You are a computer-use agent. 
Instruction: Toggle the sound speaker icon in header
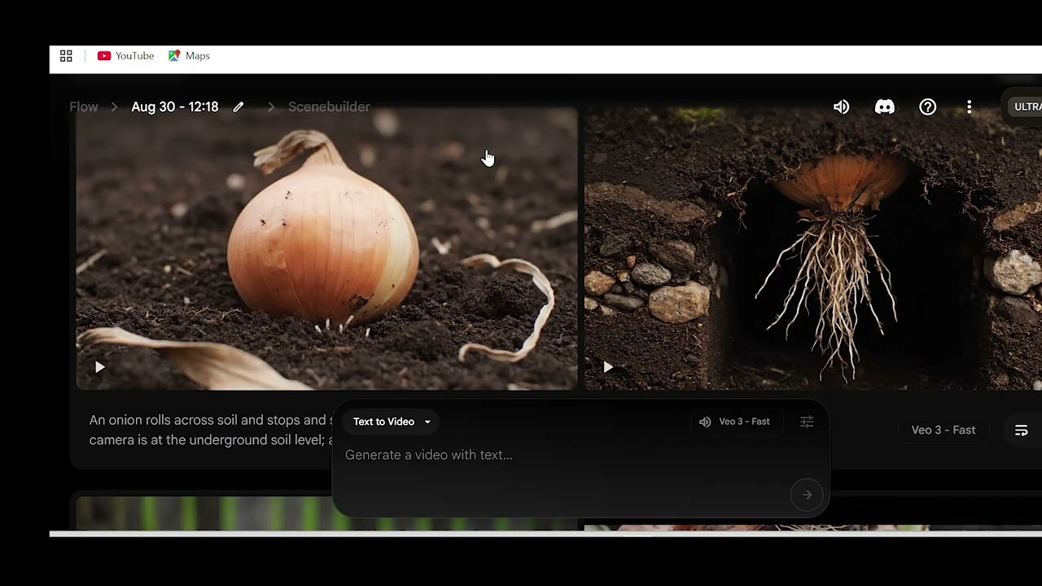coord(841,107)
